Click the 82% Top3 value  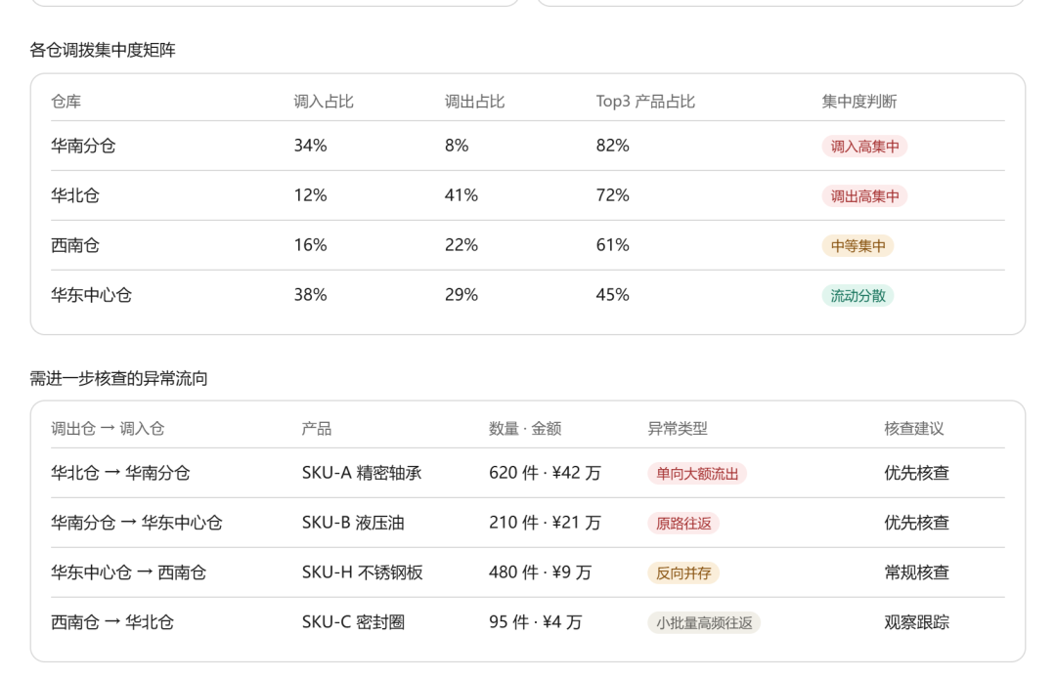613,146
